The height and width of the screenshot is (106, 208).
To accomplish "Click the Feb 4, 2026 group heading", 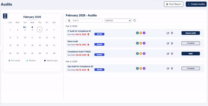I will click(x=71, y=62).
